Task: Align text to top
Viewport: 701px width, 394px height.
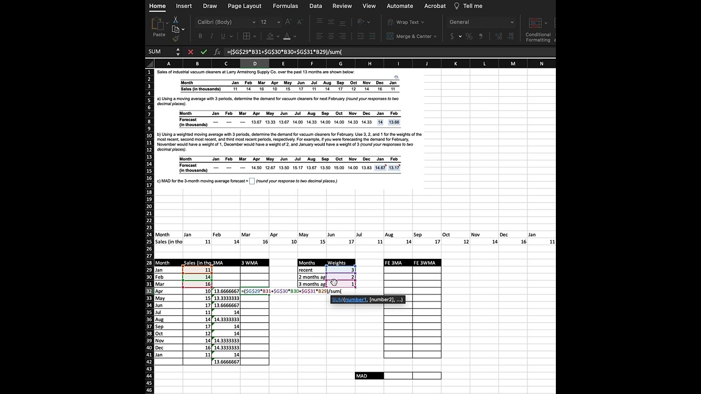Action: [x=319, y=22]
